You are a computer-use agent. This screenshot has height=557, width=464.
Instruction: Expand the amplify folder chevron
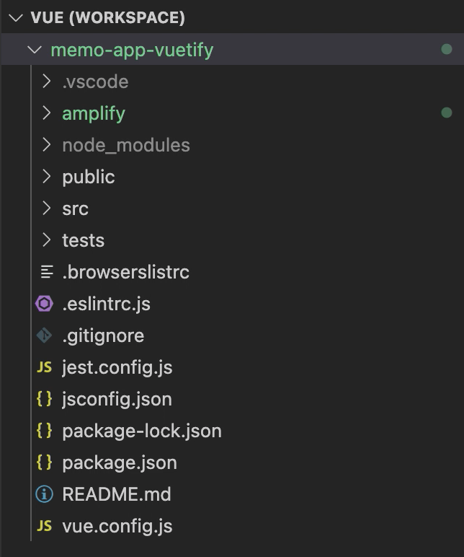click(x=46, y=113)
